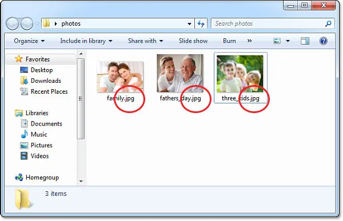Open the Share with menu
Image resolution: width=343 pixels, height=221 pixels.
pyautogui.click(x=145, y=41)
